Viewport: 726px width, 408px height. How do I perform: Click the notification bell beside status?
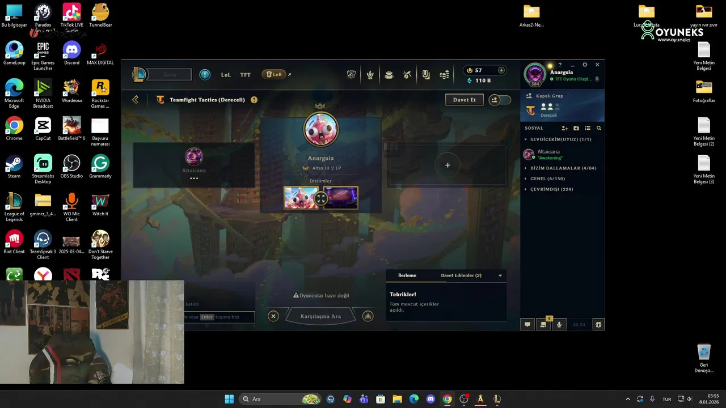pos(597,79)
